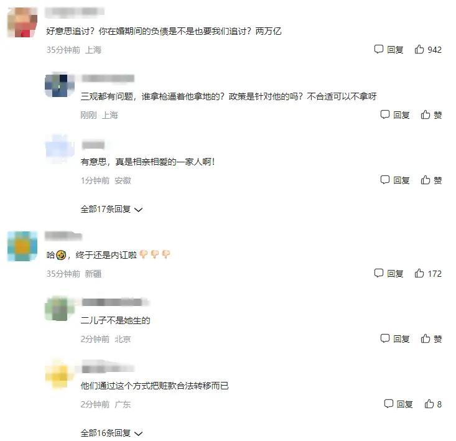
Task: Like the Guangdong comment with 8 likes
Action: coord(433,404)
